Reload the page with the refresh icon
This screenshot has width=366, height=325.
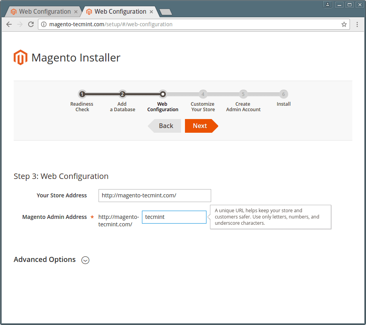(31, 24)
